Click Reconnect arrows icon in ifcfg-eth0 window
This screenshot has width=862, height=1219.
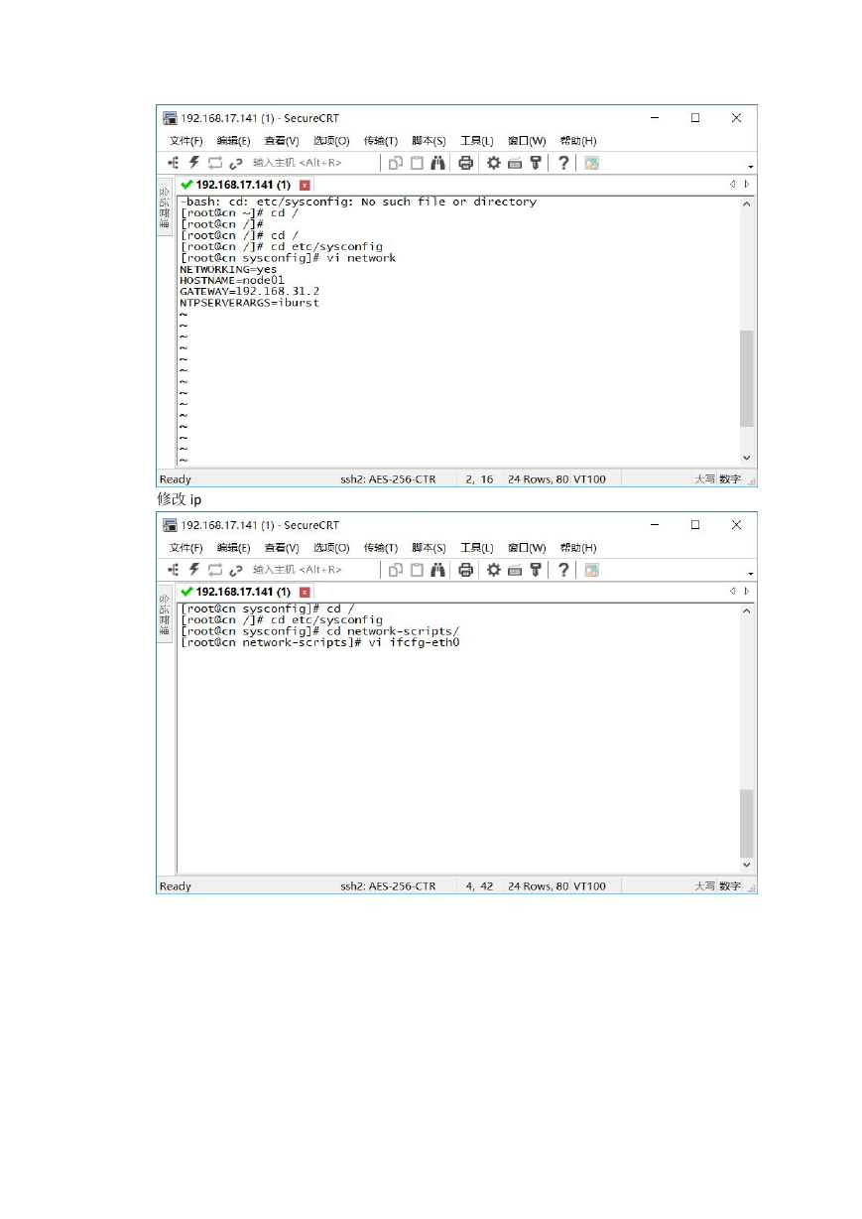click(215, 570)
